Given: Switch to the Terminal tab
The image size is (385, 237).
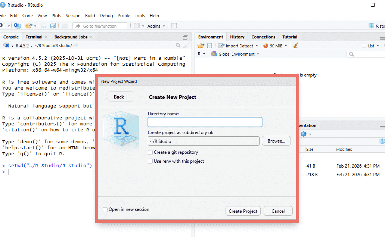Looking at the screenshot, I should pyautogui.click(x=34, y=37).
